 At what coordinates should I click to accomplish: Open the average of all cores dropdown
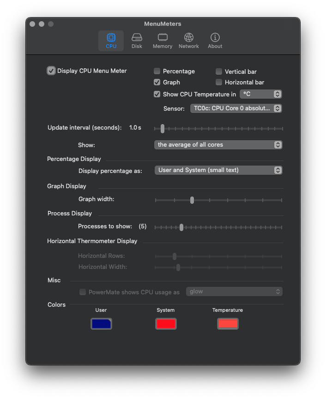click(218, 145)
